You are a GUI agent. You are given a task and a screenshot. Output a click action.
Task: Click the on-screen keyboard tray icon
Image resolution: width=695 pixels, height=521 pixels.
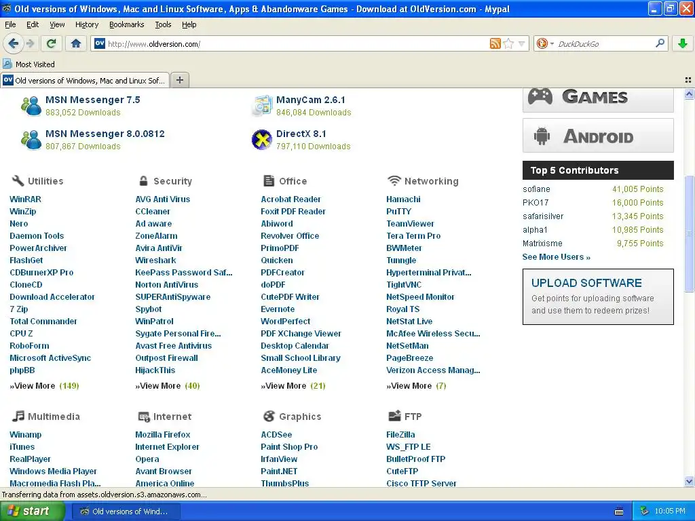619,512
